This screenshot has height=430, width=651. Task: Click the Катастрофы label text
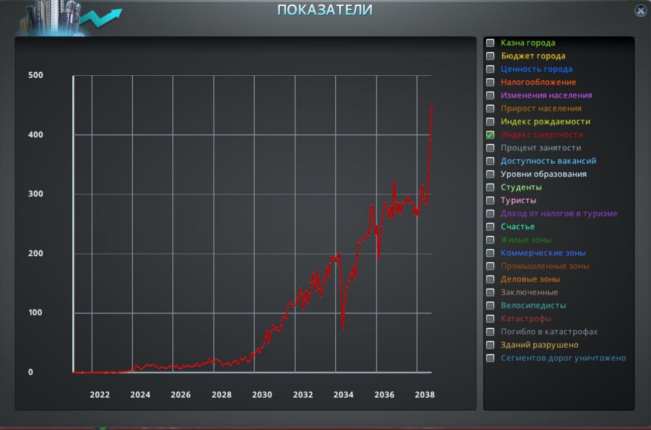[x=526, y=319]
